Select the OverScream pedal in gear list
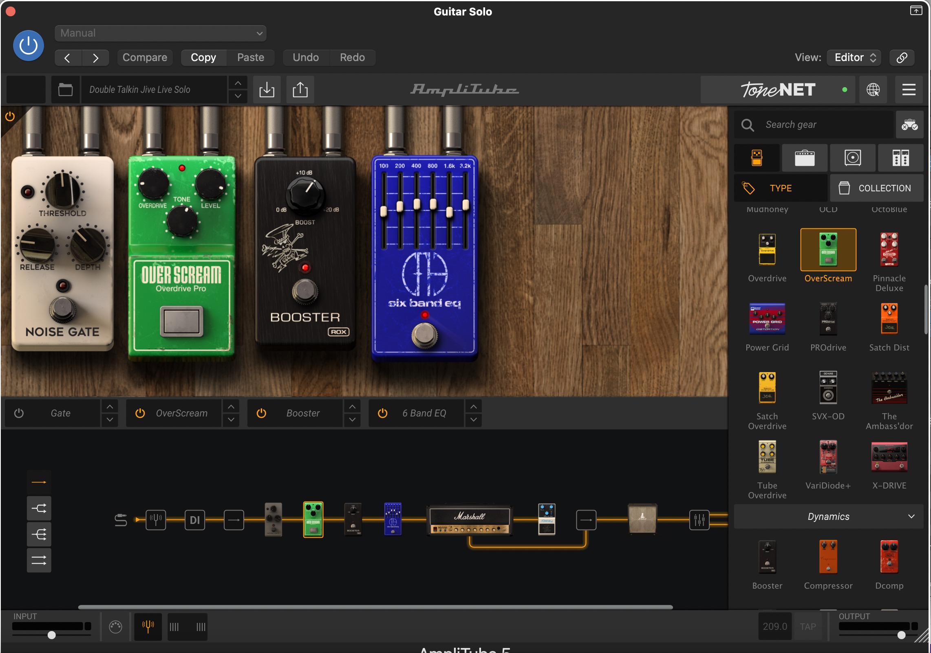Screen dimensions: 931x653 [828, 250]
